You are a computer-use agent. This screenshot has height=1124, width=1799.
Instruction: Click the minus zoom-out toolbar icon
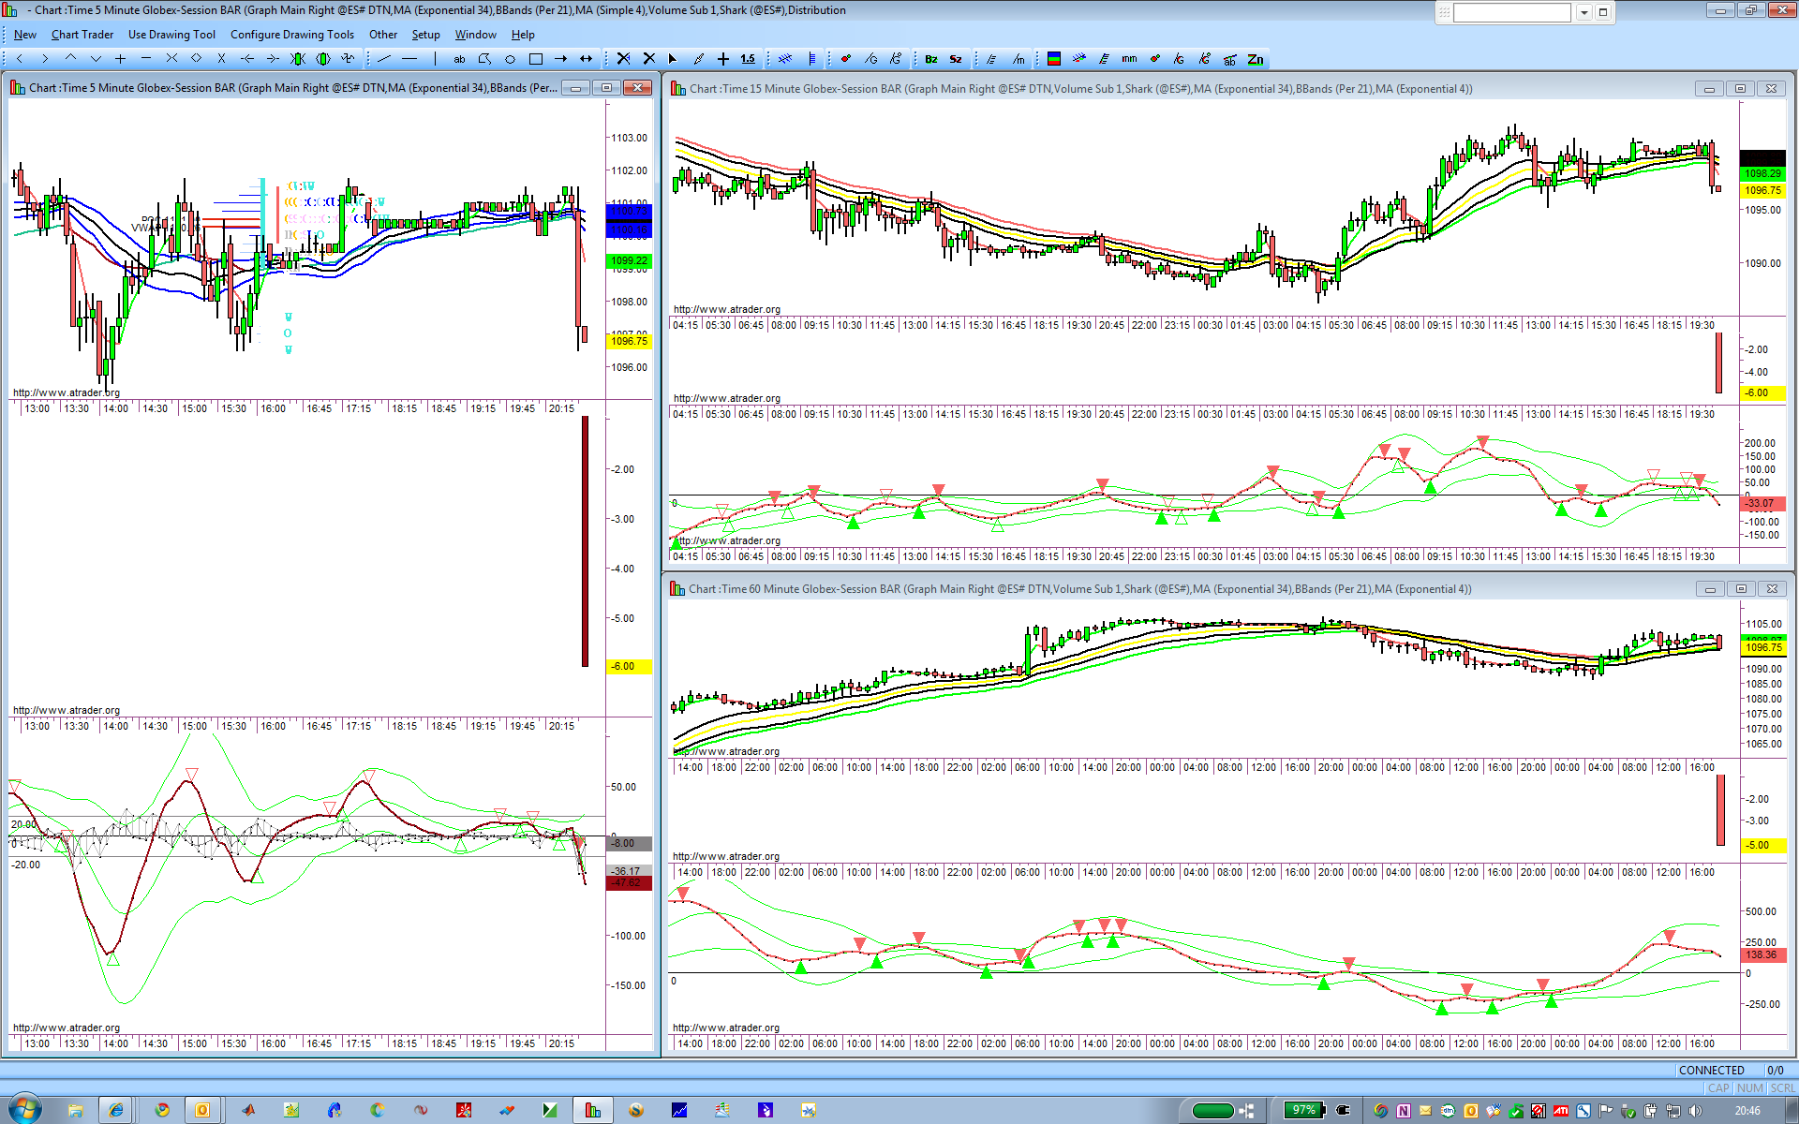pyautogui.click(x=145, y=59)
